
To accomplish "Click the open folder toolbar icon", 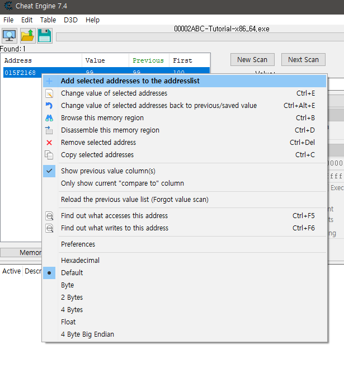I will click(x=28, y=36).
